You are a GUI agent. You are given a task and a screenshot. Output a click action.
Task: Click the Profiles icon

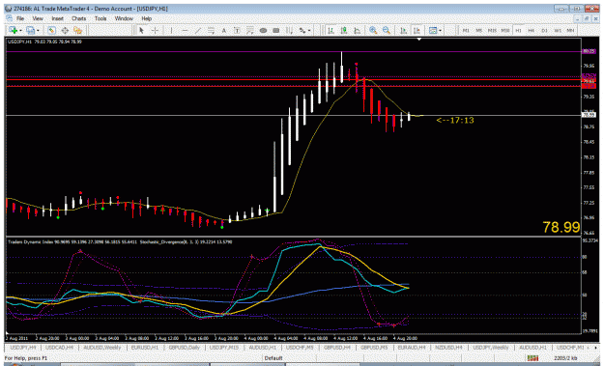click(x=30, y=30)
